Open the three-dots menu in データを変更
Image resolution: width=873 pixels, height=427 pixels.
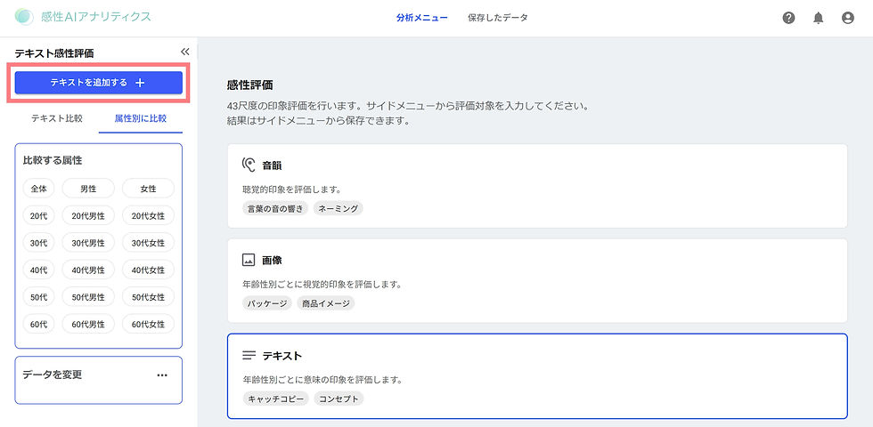click(162, 375)
